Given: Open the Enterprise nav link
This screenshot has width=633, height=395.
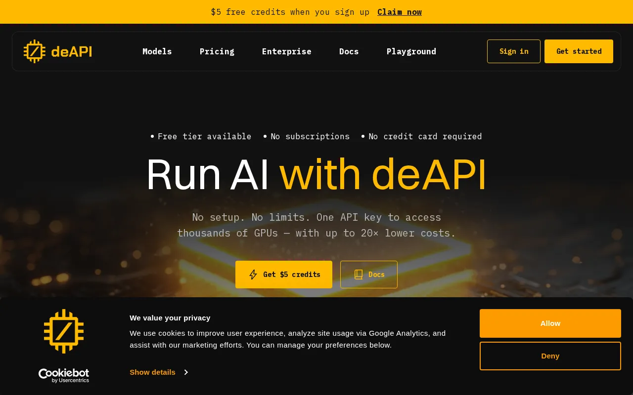Looking at the screenshot, I should (287, 51).
